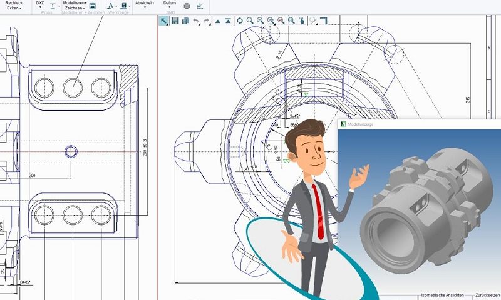The width and height of the screenshot is (501, 300).
Task: Click the cross-shaped SMD unfolding icon
Action: (x=187, y=6)
